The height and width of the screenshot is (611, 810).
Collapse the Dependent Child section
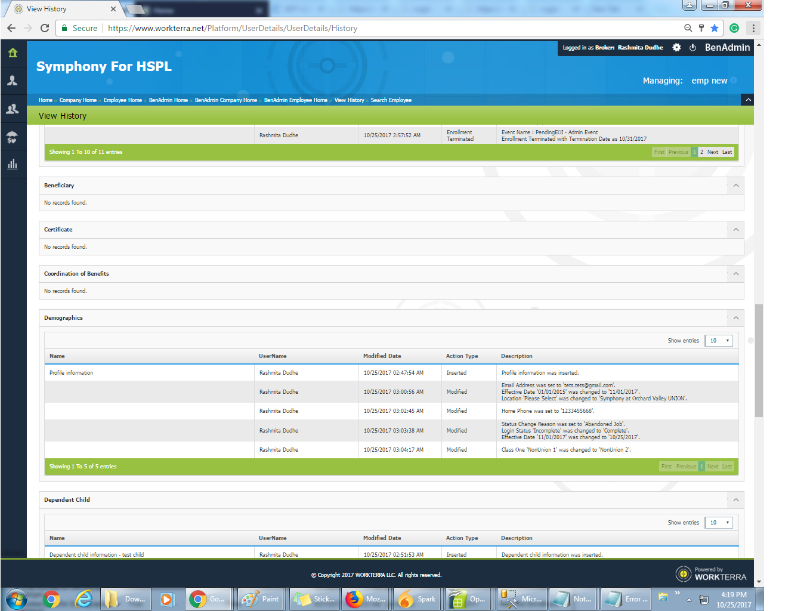(x=736, y=500)
